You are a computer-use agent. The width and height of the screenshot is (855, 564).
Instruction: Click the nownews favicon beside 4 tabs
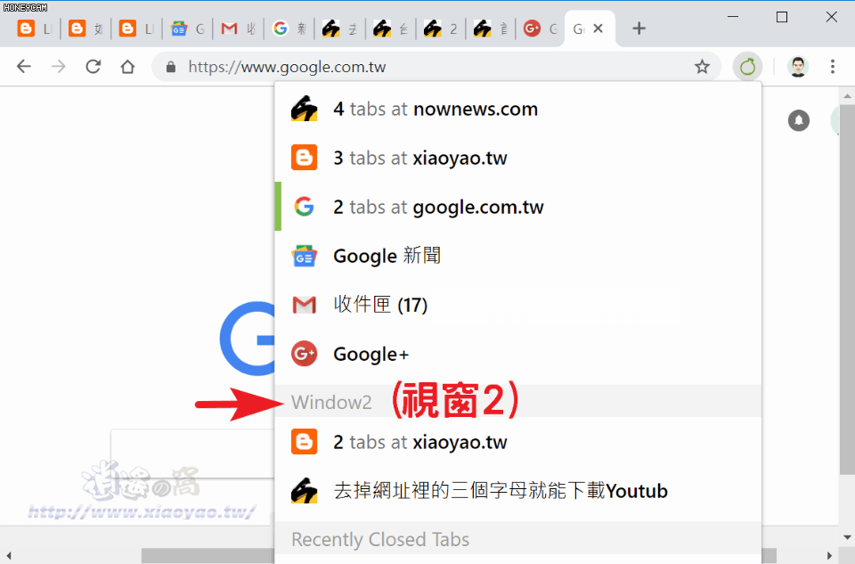point(304,109)
